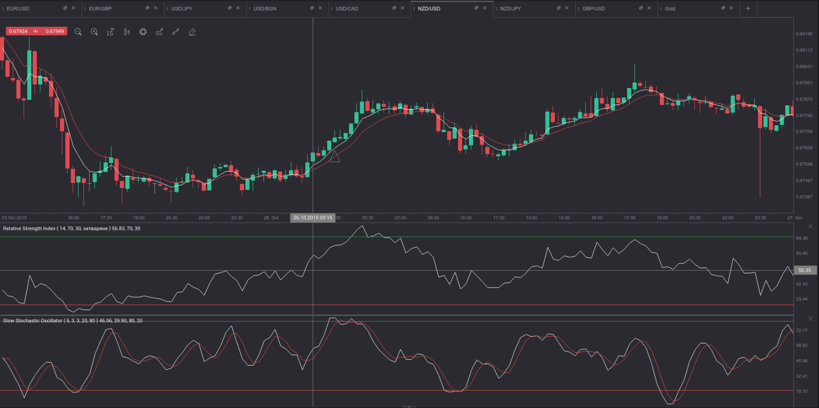The width and height of the screenshot is (819, 408).
Task: Open the chart settings gear
Action: pos(143,32)
